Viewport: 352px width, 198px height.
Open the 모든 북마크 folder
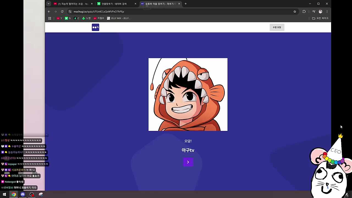[320, 18]
